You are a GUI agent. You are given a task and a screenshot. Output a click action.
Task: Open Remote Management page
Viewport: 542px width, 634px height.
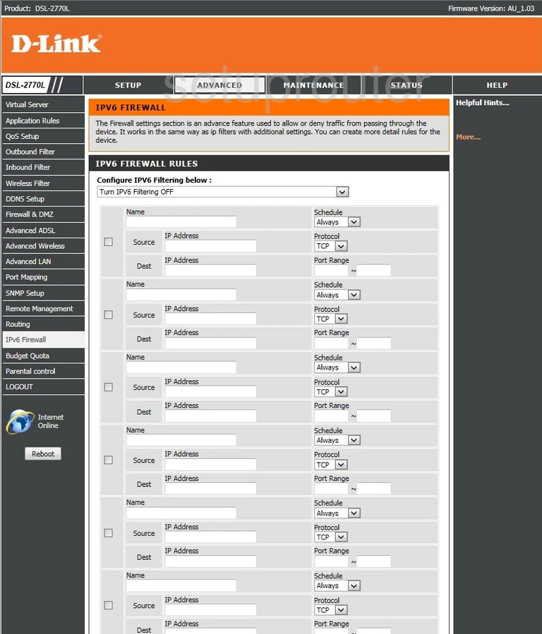click(43, 308)
